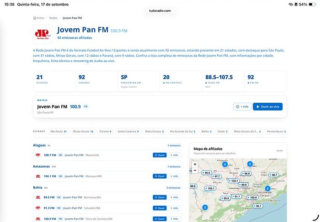Screen dimensions: 320x222
Task: Click the 97.7 map pin
Action: pyautogui.click(x=216, y=176)
